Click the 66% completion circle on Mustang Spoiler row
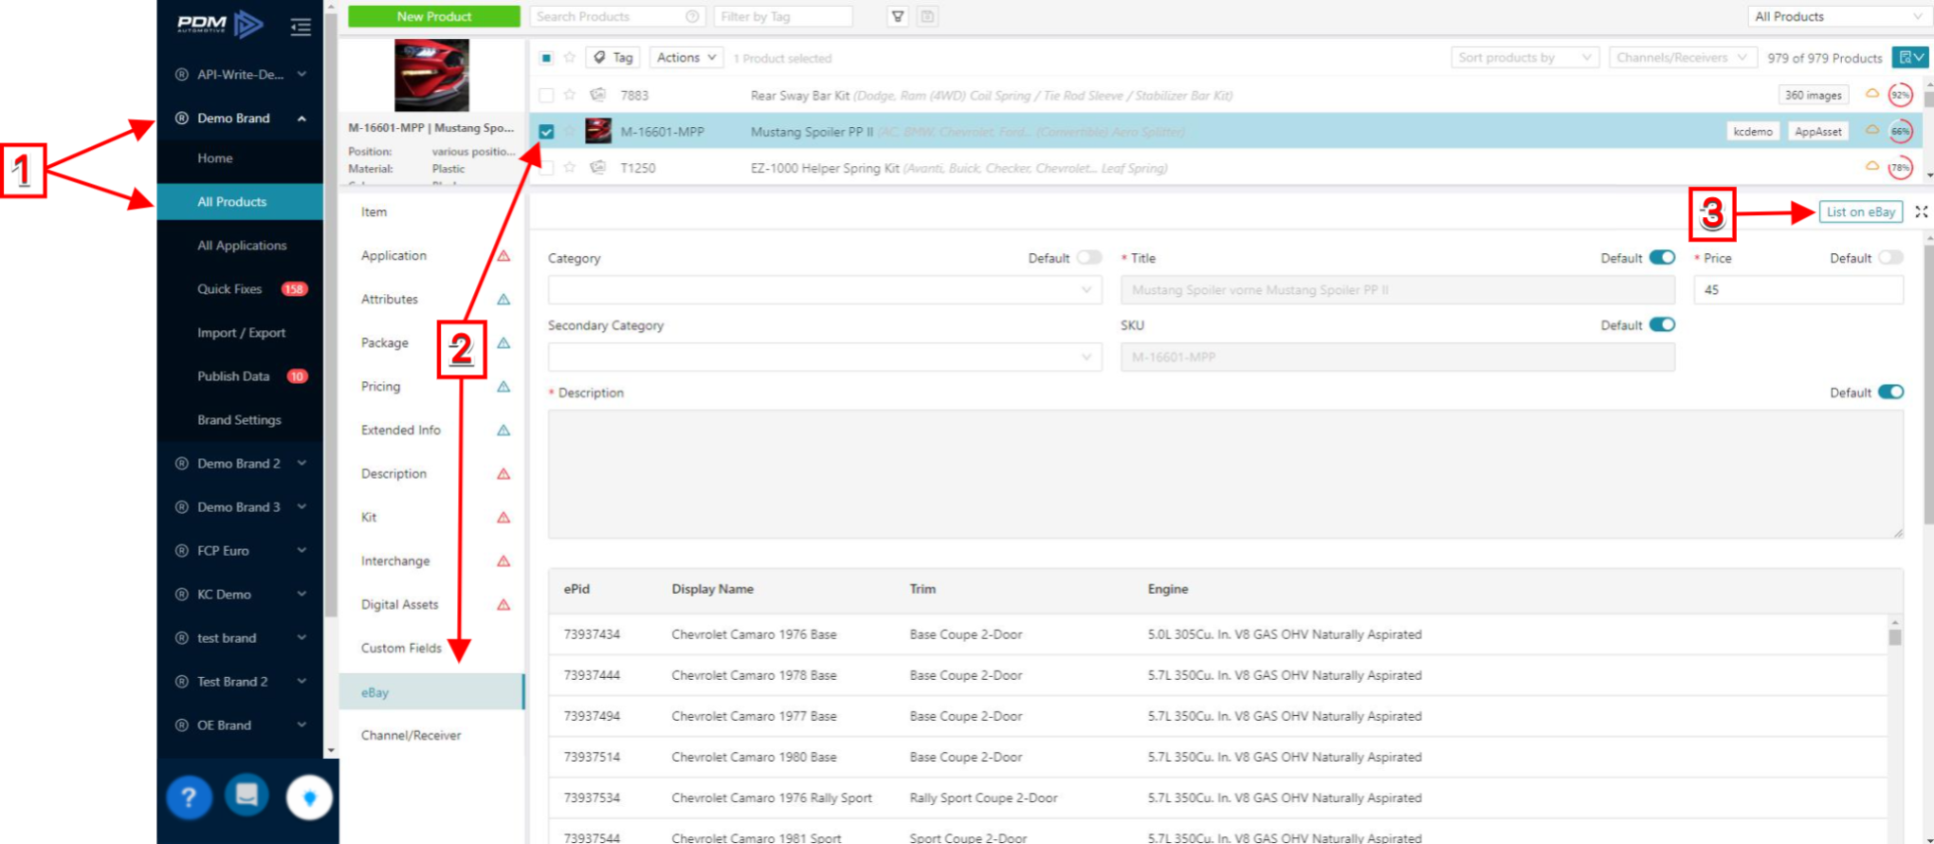 coord(1901,132)
